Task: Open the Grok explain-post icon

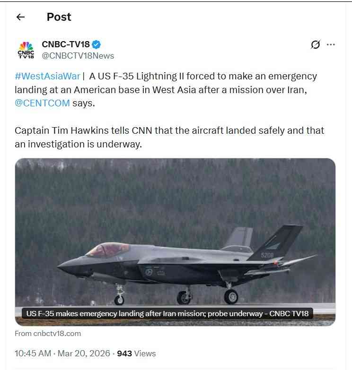Action: (315, 44)
